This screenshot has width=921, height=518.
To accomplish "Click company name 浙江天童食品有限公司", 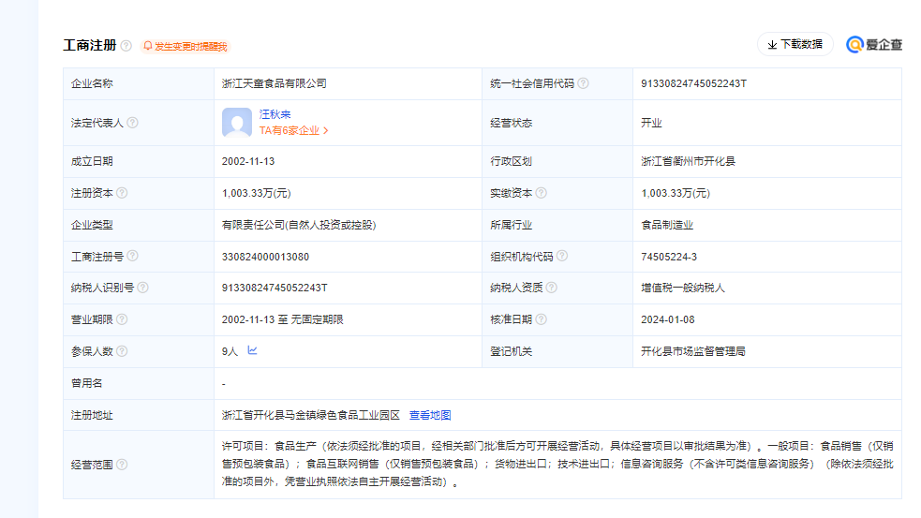I will [275, 83].
